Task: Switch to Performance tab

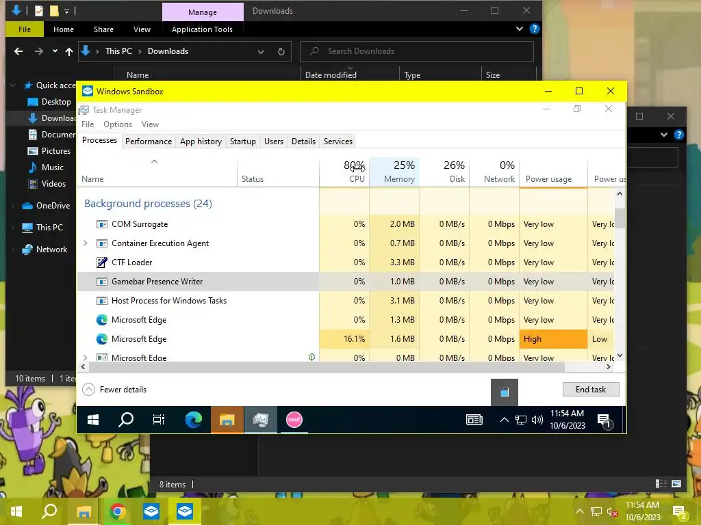Action: point(149,142)
